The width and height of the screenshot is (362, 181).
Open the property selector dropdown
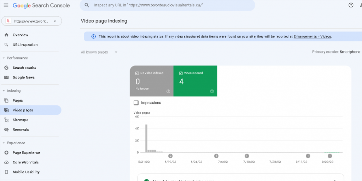point(31,21)
